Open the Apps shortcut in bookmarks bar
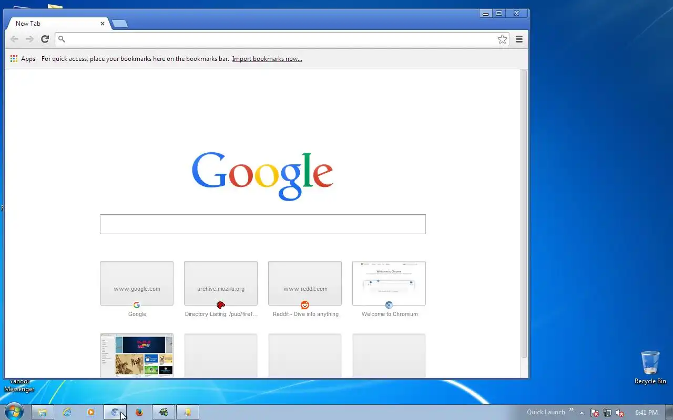The width and height of the screenshot is (673, 420). (23, 59)
